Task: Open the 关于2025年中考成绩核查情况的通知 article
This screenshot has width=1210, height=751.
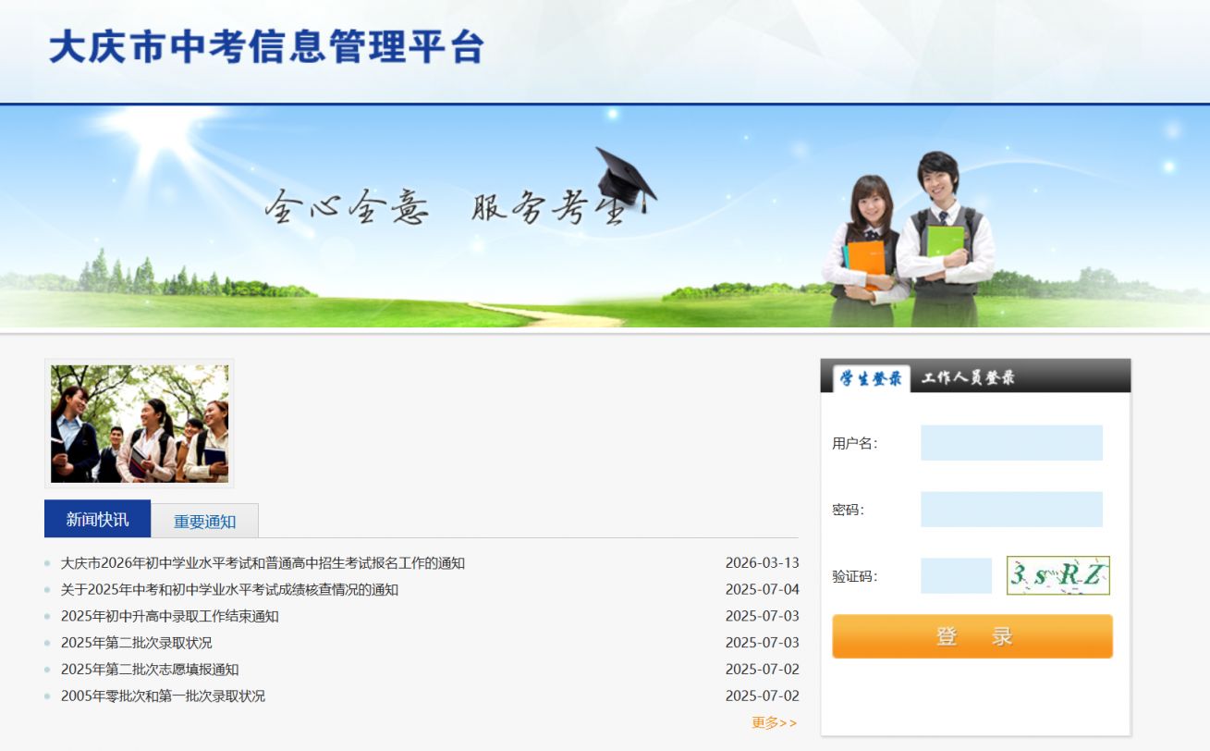Action: pos(229,589)
